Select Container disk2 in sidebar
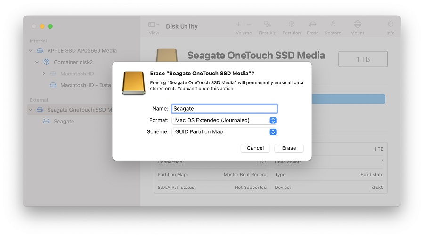The image size is (424, 237). click(x=73, y=62)
